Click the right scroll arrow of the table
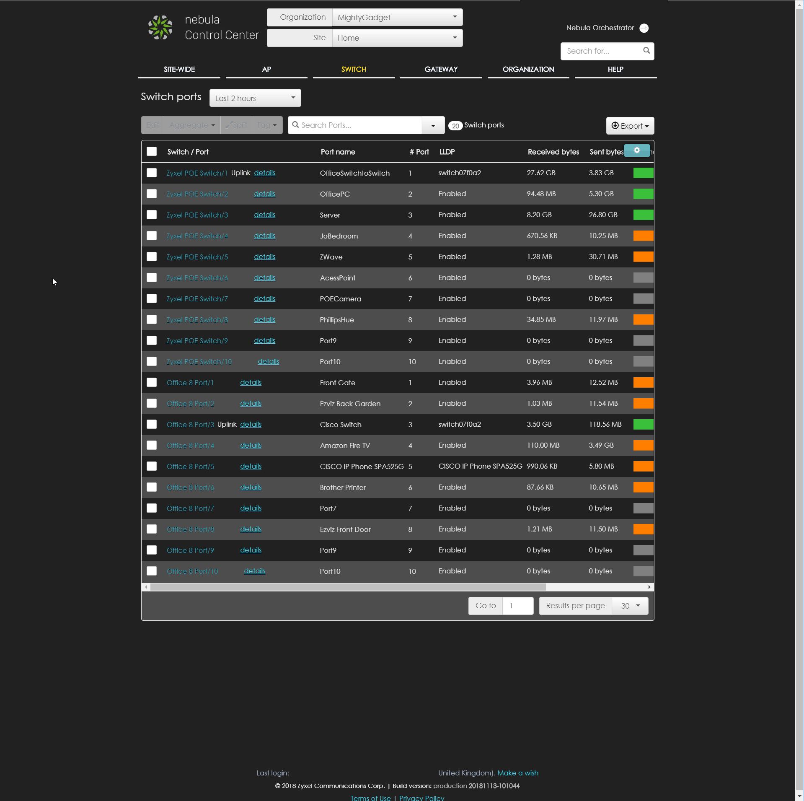This screenshot has height=801, width=804. (x=649, y=587)
